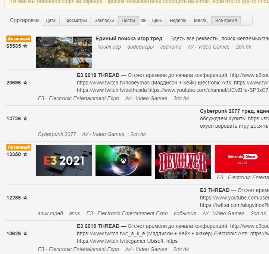Click E3 - Electronic Entertainment tag beside Nintendo Direct thumbnail
This screenshot has width=269, height=254.
(x=243, y=177)
